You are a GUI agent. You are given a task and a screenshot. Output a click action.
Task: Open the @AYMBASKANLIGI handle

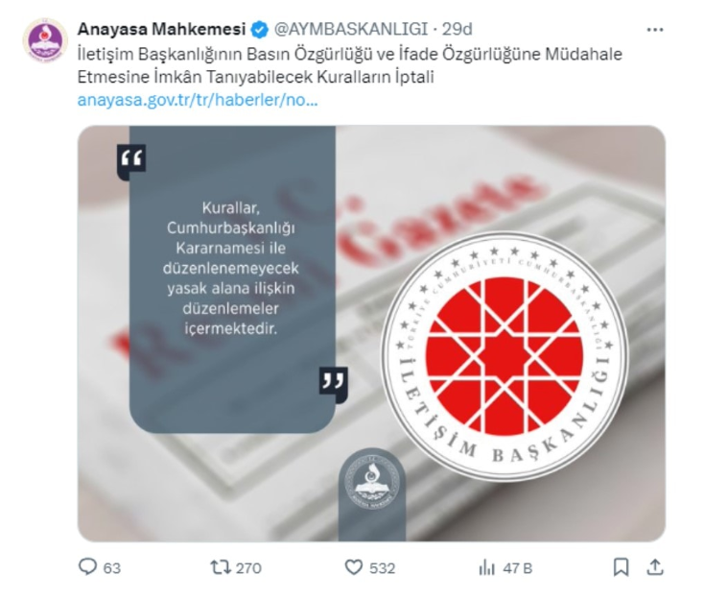(351, 29)
